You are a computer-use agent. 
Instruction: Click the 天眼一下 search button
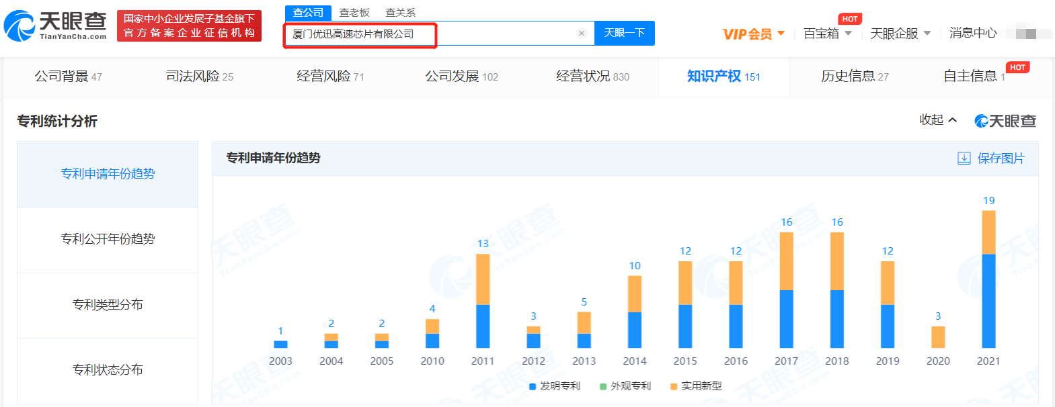tap(625, 33)
